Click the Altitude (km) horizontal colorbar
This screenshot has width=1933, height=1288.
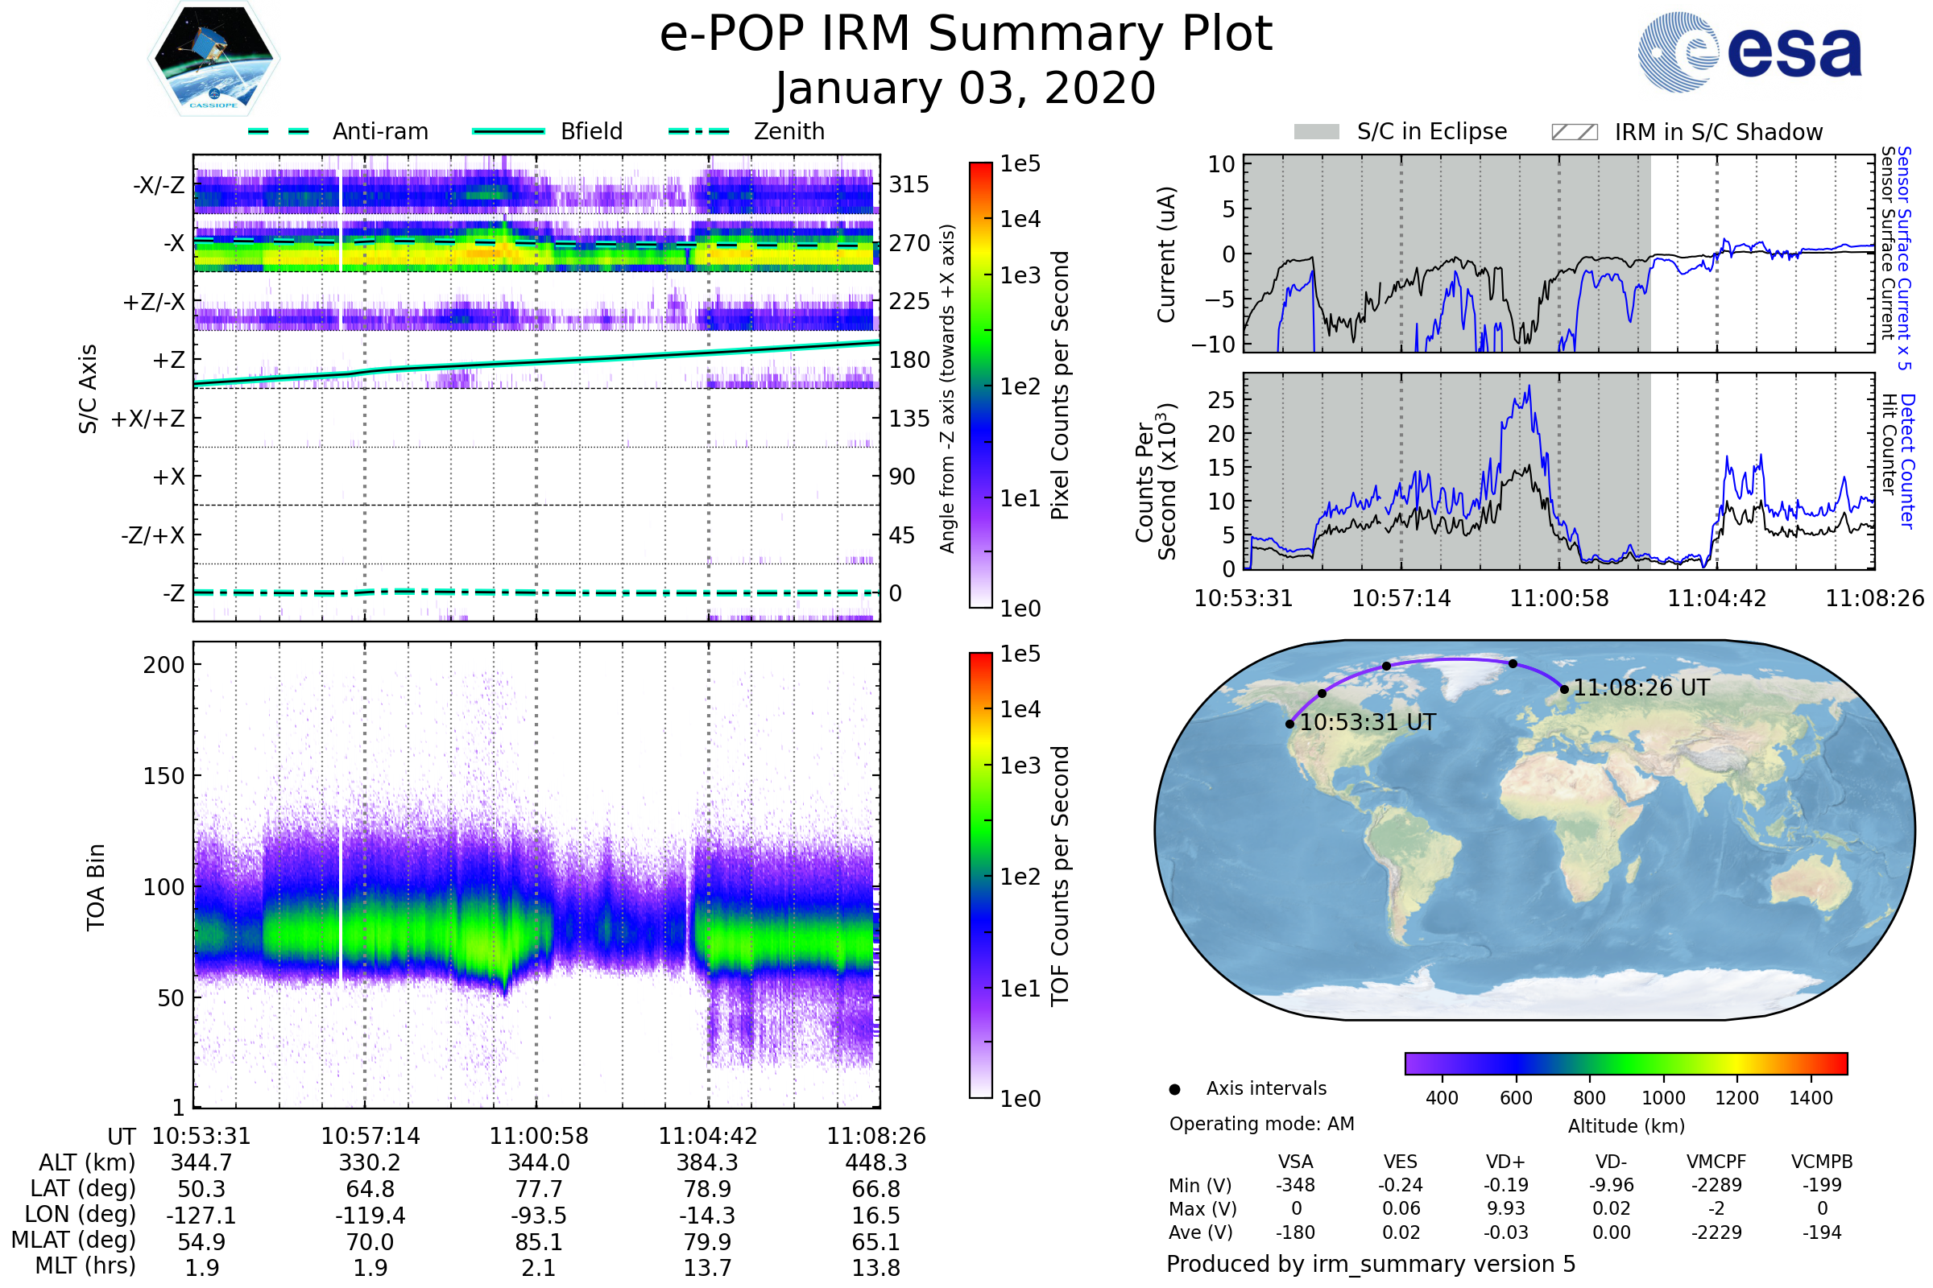[1625, 1063]
